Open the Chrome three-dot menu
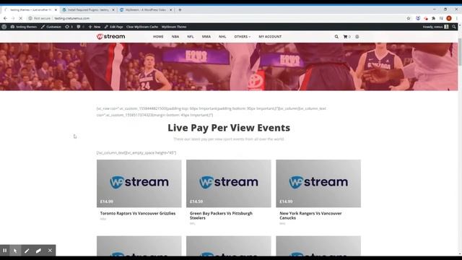 pos(457,18)
